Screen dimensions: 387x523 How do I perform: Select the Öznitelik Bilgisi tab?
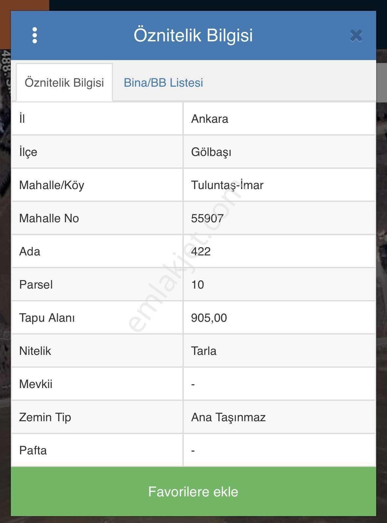click(x=64, y=82)
